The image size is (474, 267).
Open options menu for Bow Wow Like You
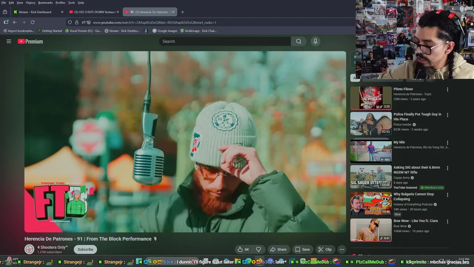point(447,221)
